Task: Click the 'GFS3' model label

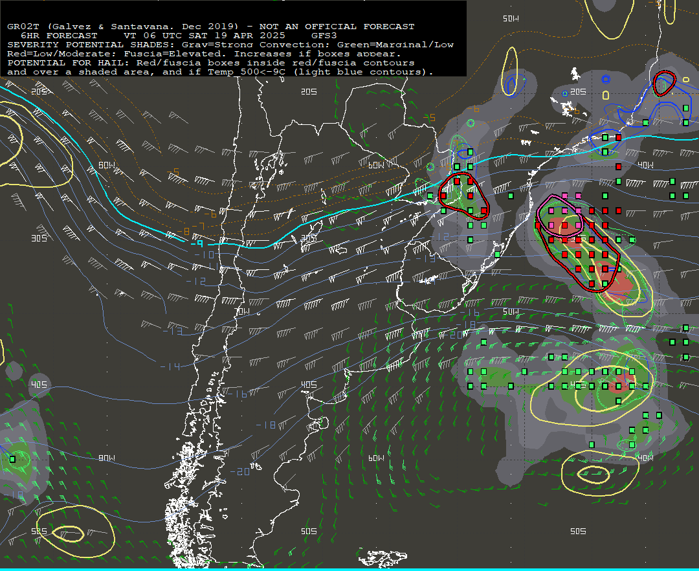Action: coord(324,36)
